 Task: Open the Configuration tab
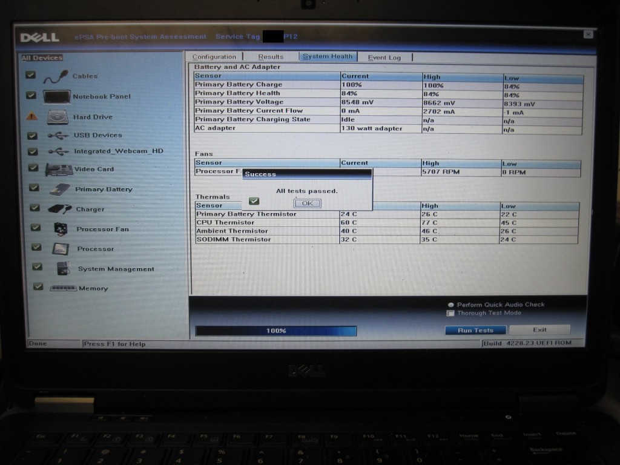click(x=214, y=57)
